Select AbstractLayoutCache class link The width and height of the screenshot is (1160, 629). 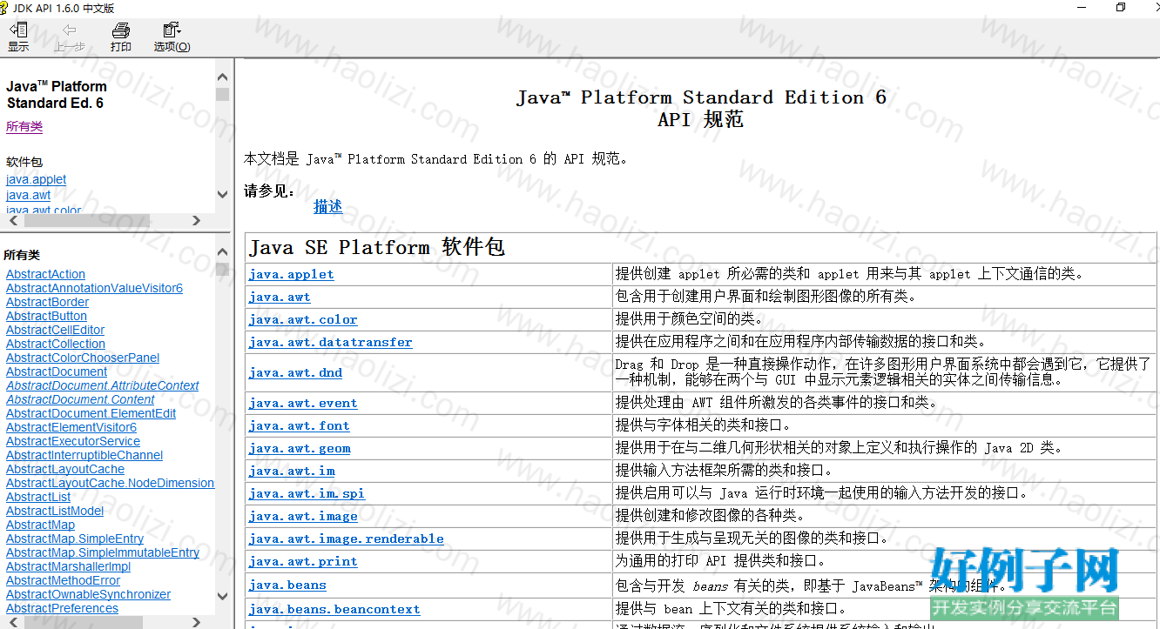pos(65,469)
